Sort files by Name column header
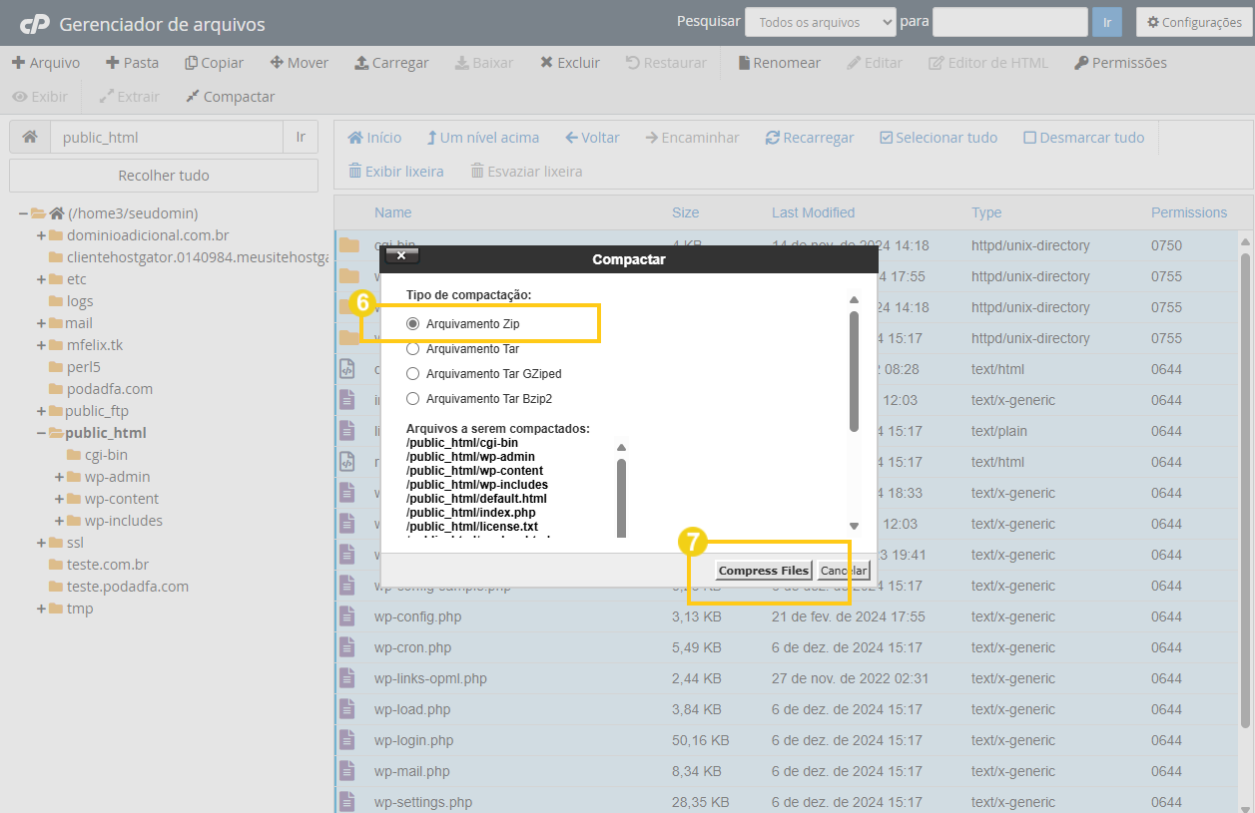The image size is (1255, 813). 392,212
